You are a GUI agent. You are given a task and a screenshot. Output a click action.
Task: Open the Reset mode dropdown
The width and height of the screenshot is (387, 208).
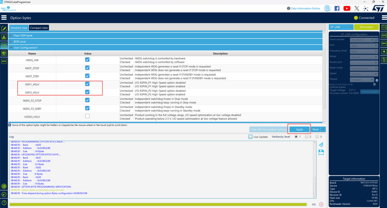[x=364, y=68]
